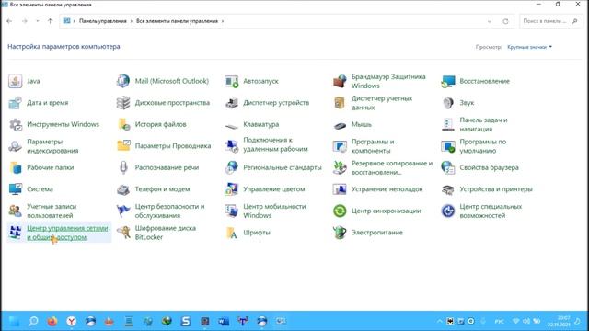Click the taskbar clock and date
The height and width of the screenshot is (331, 589).
[559, 321]
